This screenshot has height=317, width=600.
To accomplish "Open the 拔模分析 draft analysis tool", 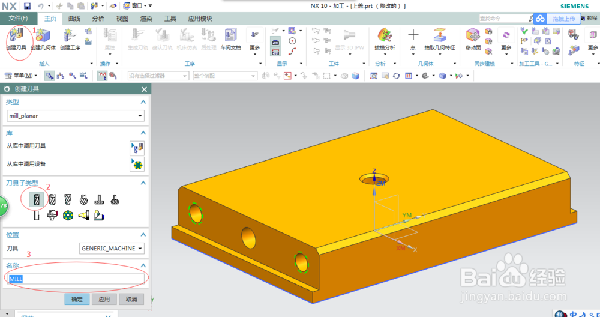I will point(385,40).
